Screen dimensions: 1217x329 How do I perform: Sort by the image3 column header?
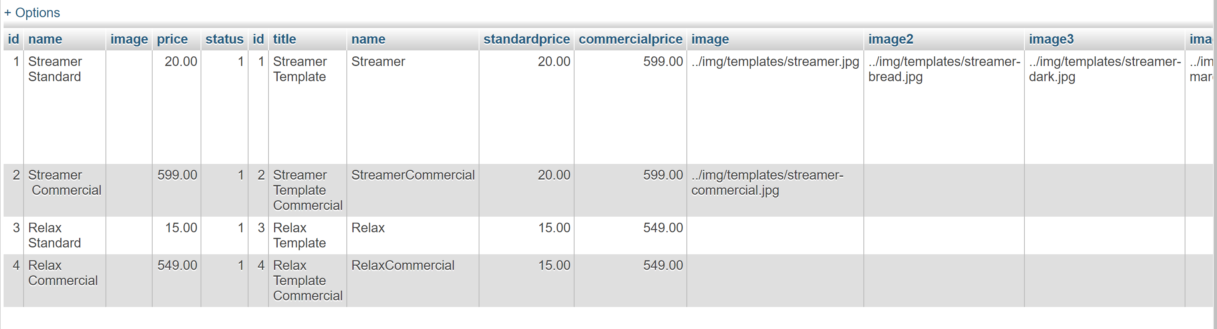coord(1051,39)
